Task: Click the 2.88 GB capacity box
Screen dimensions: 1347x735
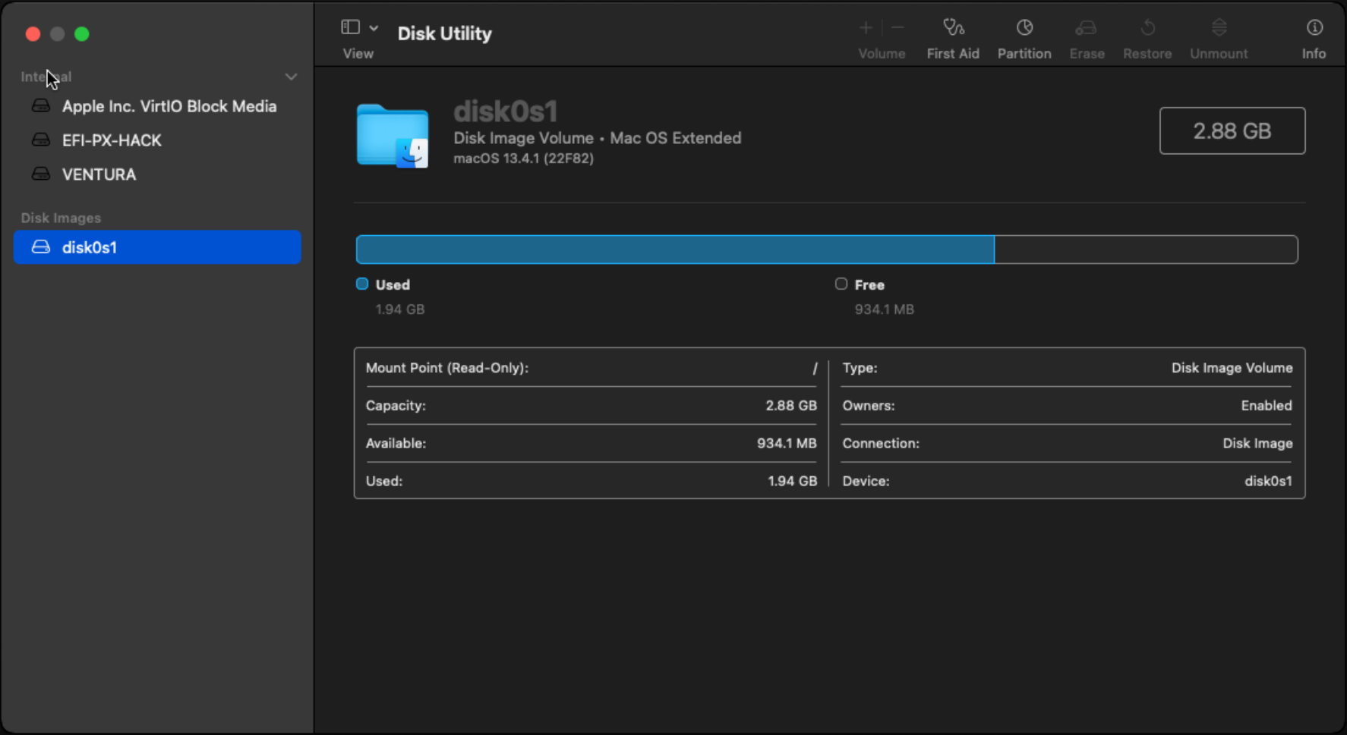Action: point(1232,131)
